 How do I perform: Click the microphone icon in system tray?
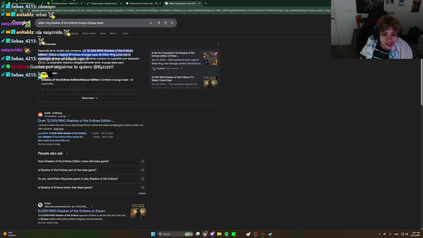(390, 234)
